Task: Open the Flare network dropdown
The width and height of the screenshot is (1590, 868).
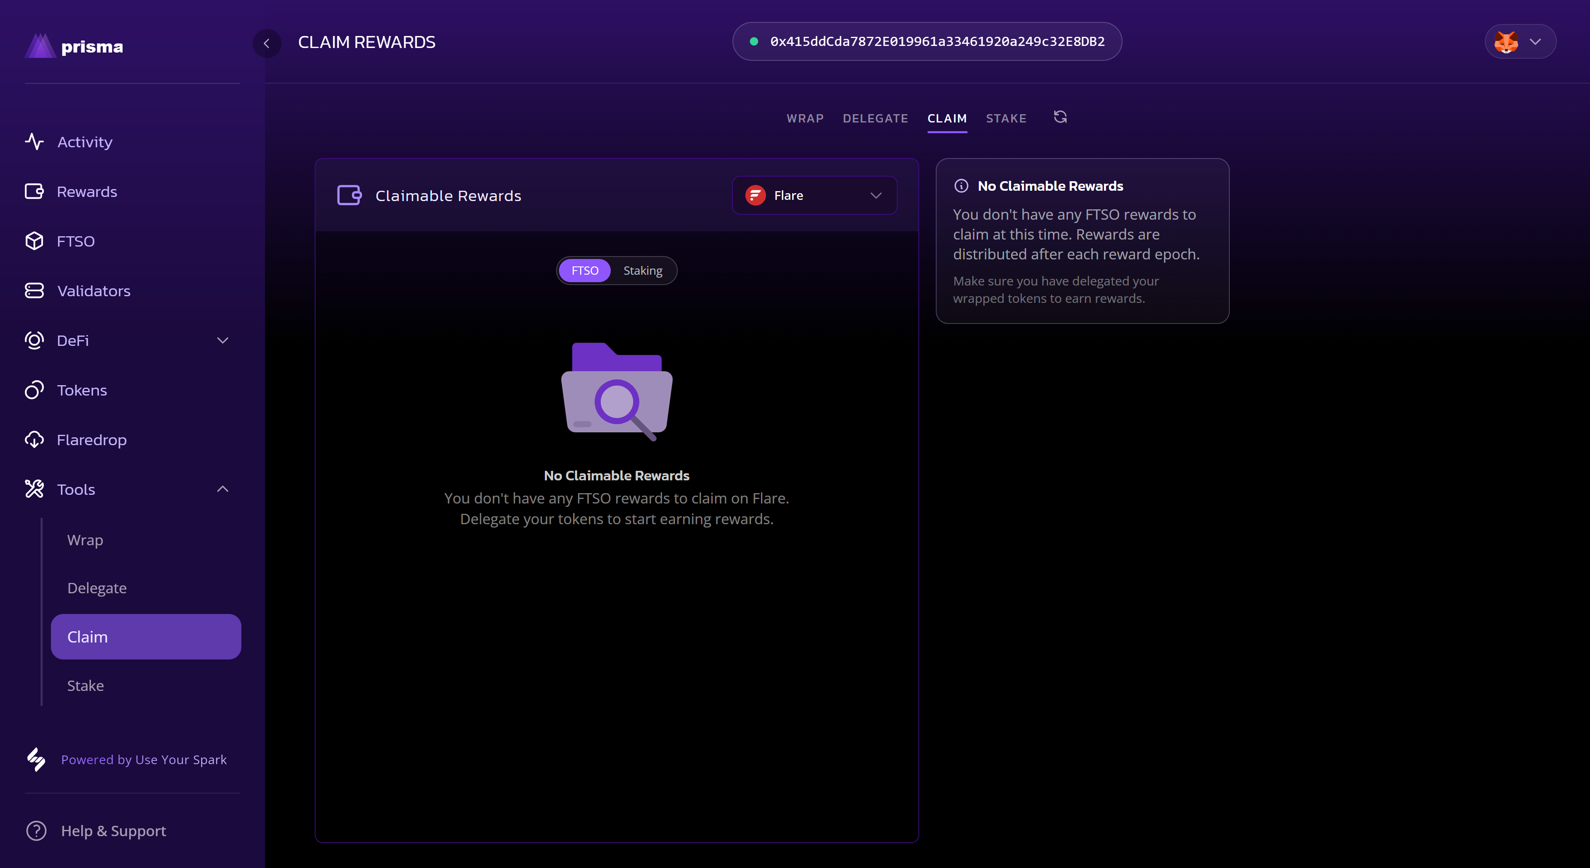Action: (x=814, y=196)
